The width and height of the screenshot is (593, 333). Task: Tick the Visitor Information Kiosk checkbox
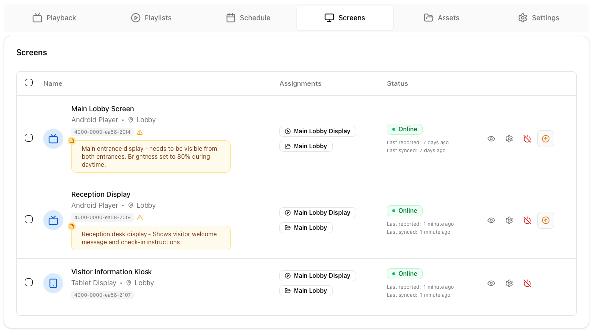coord(29,282)
